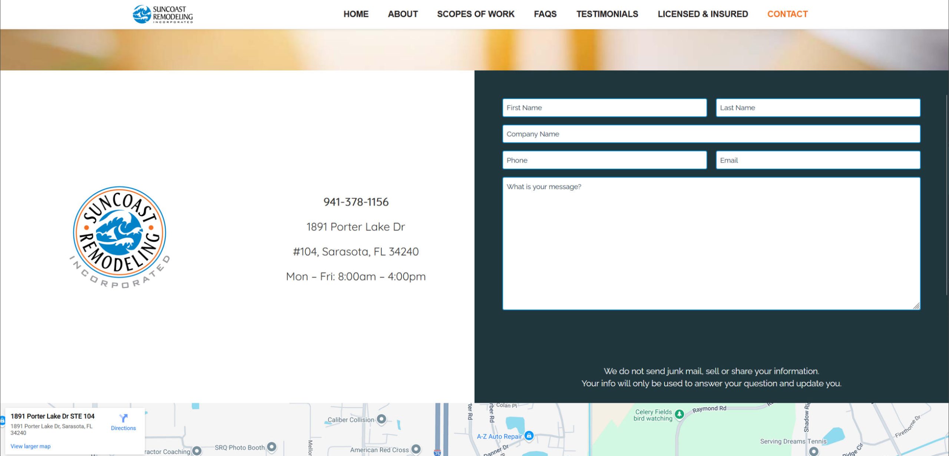This screenshot has width=949, height=456.
Task: Click the A-Z Auto Repair map marker
Action: point(529,436)
